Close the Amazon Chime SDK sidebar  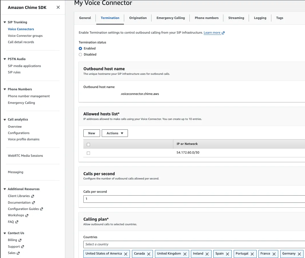(58, 7)
